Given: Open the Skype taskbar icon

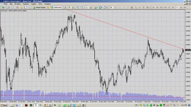Looking at the screenshot, I should pos(74,105).
